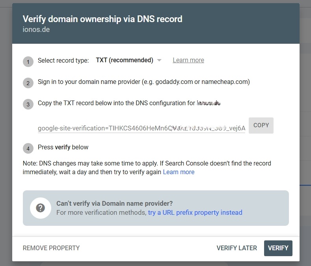This screenshot has width=311, height=266.
Task: Click the question mark help icon
Action: (x=41, y=208)
